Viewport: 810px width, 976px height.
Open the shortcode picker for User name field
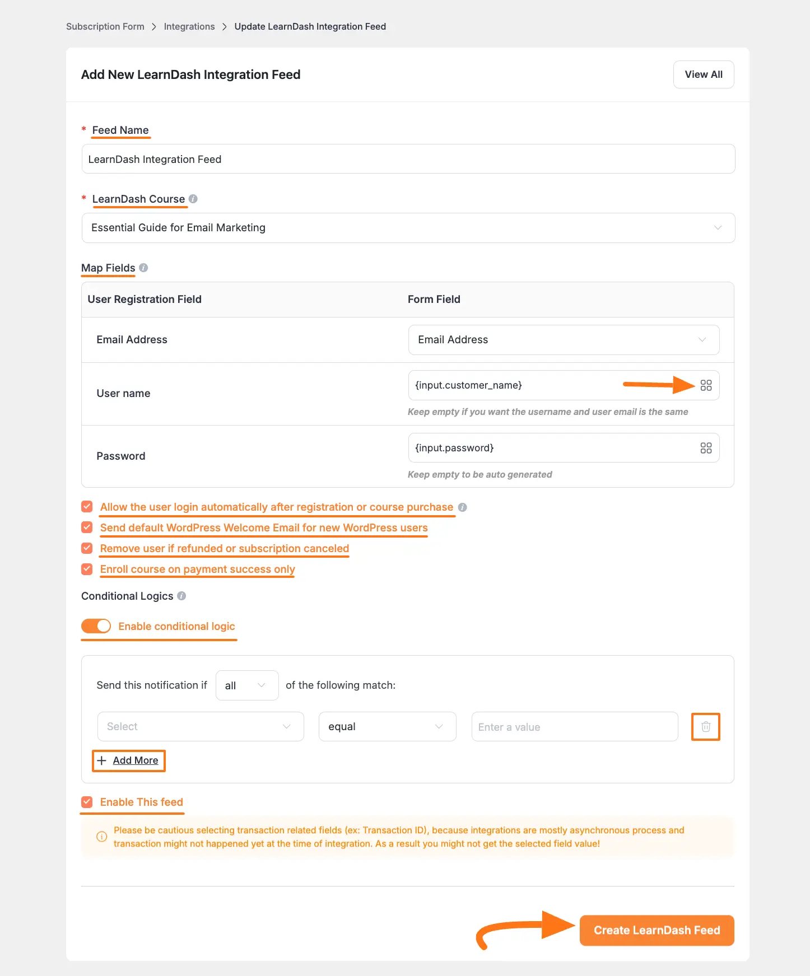click(x=706, y=385)
